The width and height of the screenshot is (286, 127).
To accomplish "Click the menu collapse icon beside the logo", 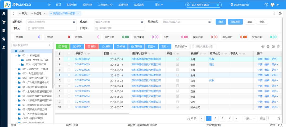I will [x=49, y=5].
